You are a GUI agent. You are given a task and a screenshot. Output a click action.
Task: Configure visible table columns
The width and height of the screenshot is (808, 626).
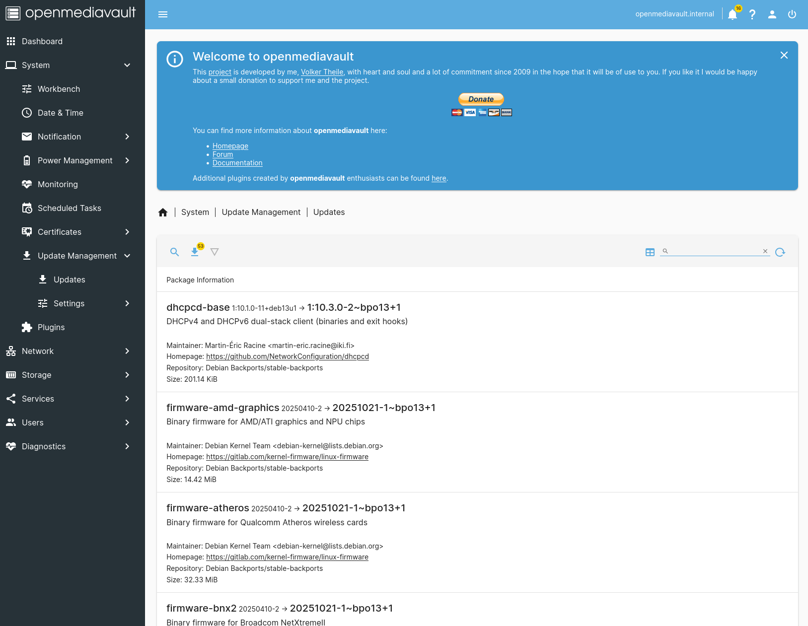click(650, 252)
